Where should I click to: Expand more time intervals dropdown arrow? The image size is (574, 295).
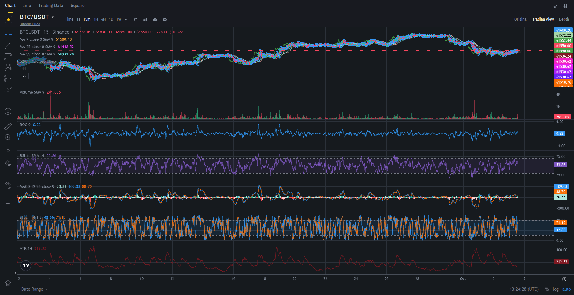(x=126, y=19)
